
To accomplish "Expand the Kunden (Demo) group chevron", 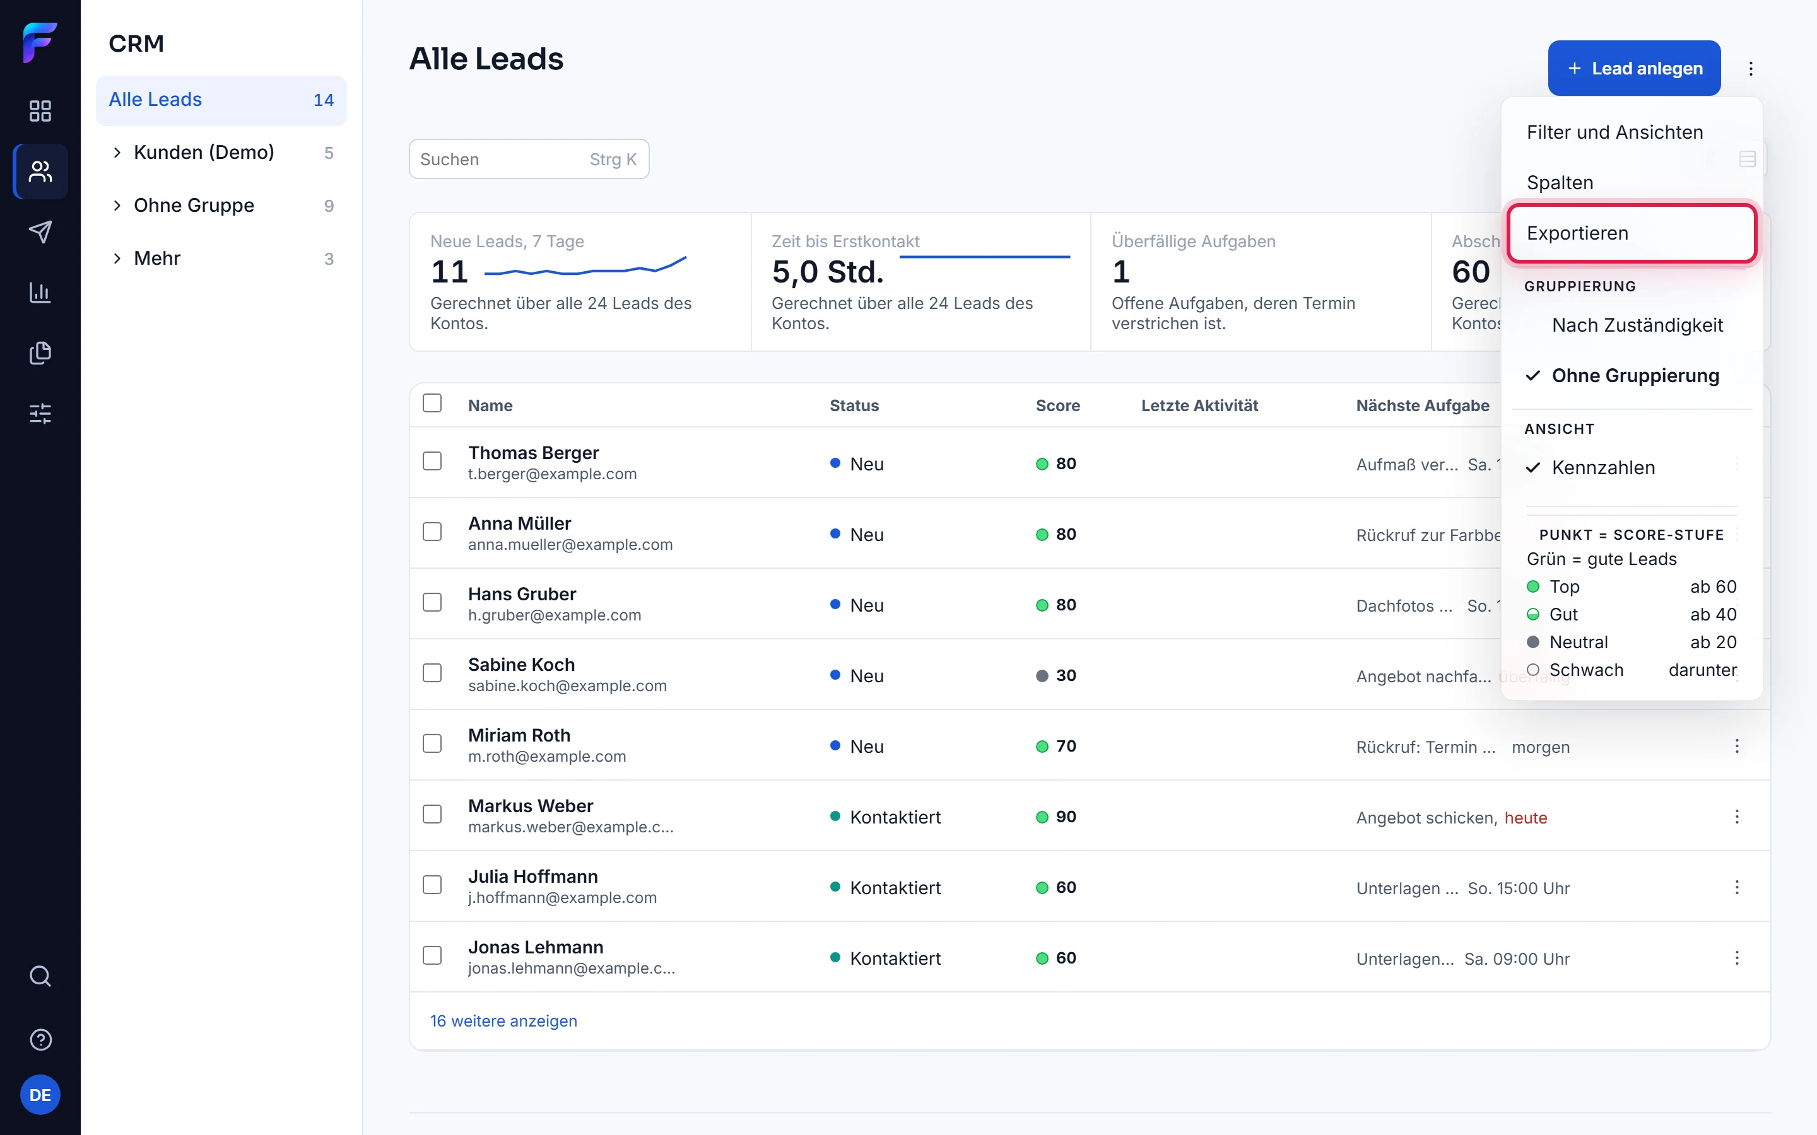I will point(117,153).
